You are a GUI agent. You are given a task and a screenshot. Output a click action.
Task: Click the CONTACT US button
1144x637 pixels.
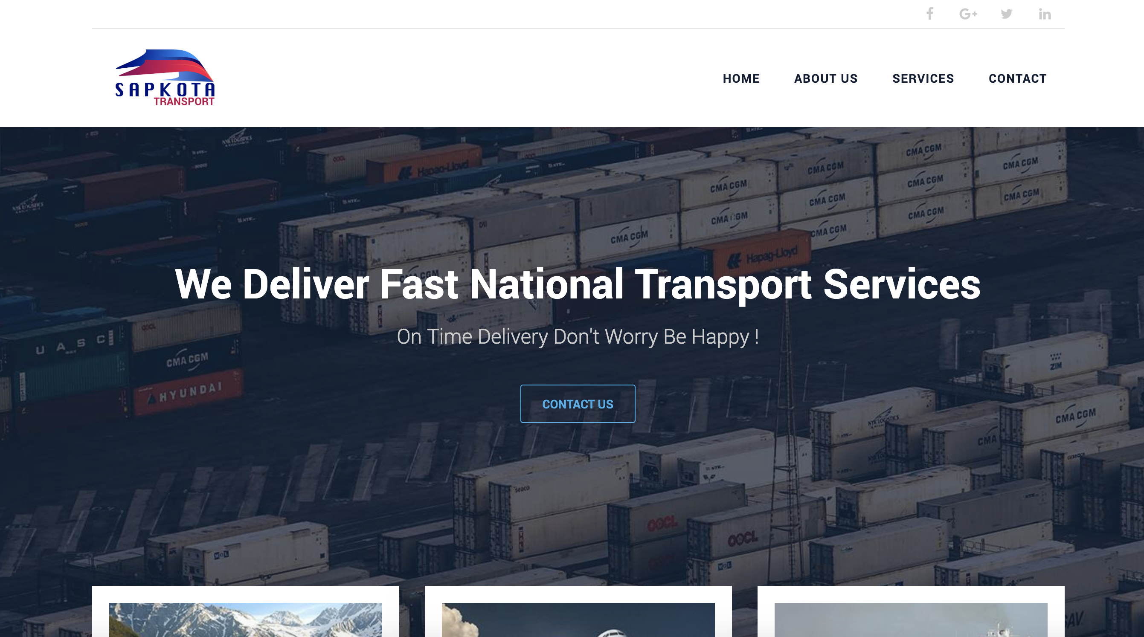(578, 403)
